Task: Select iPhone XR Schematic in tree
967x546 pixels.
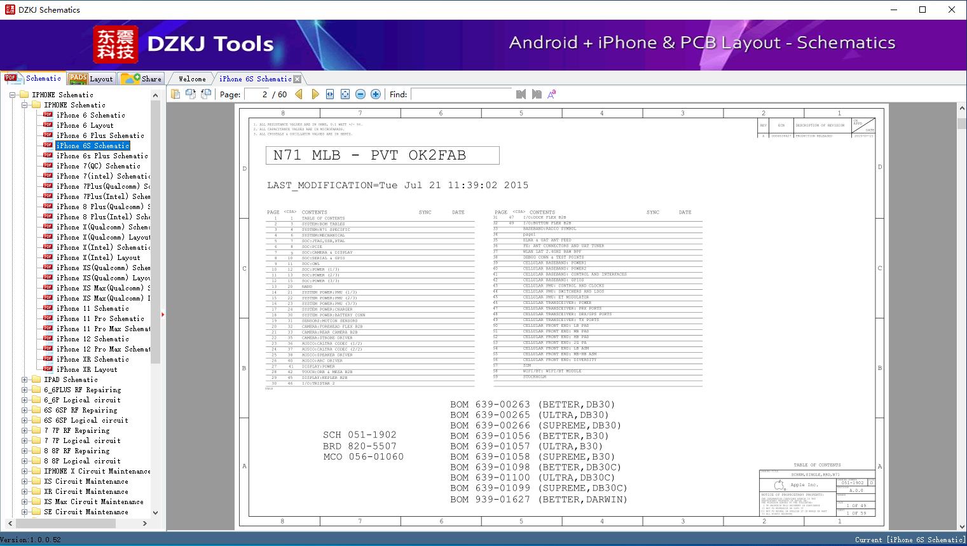Action: pos(93,359)
